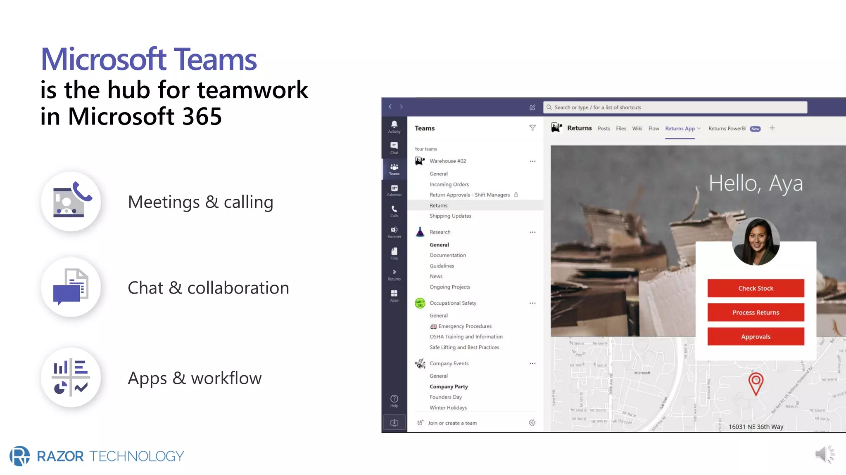Open the Winter Holidays channel
846x475 pixels.
(448, 408)
